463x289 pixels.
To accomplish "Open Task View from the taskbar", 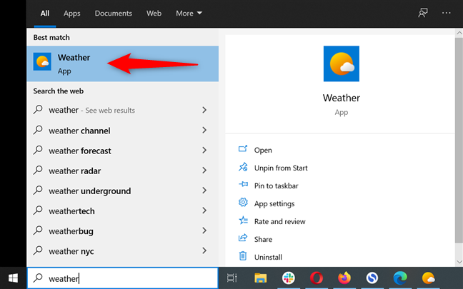I will [x=231, y=278].
